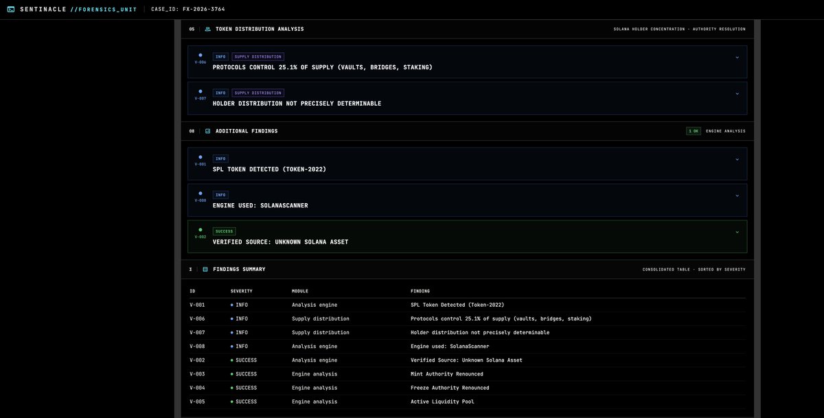Expand the 'Engine used: SolanaScanner' card chevron
The height and width of the screenshot is (418, 824).
point(737,196)
